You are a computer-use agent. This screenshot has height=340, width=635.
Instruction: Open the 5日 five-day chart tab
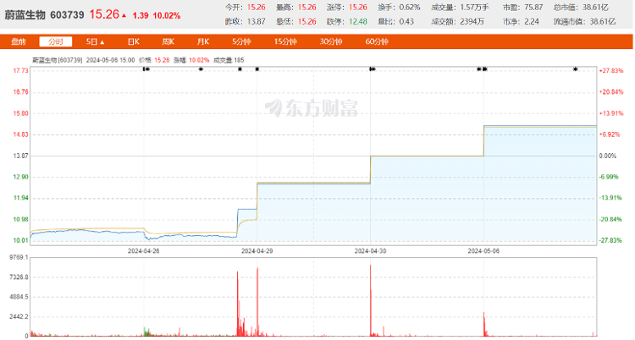[92, 41]
